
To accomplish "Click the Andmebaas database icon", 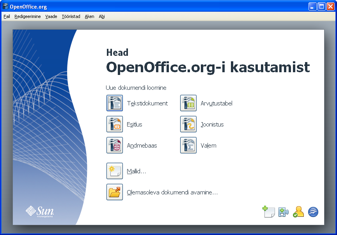I will pos(115,145).
